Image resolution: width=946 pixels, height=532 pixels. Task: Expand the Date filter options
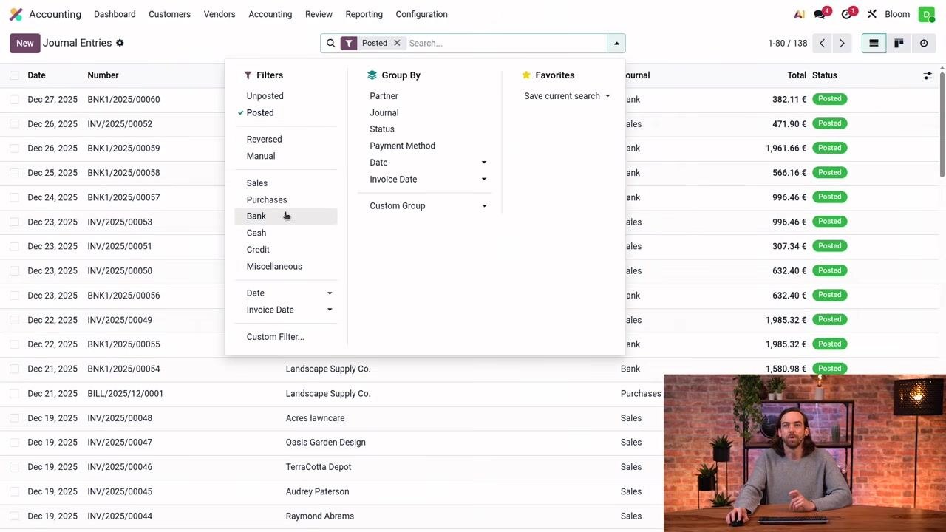[x=286, y=293]
